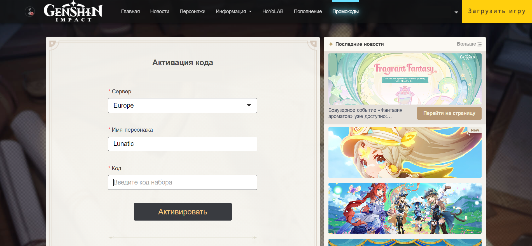The height and width of the screenshot is (246, 532).
Task: Open the Пополнение page
Action: (308, 11)
